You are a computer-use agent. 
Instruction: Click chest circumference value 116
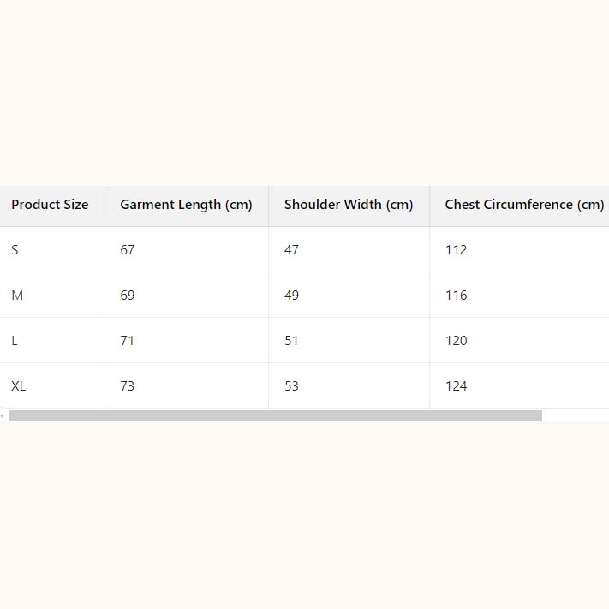tap(457, 296)
